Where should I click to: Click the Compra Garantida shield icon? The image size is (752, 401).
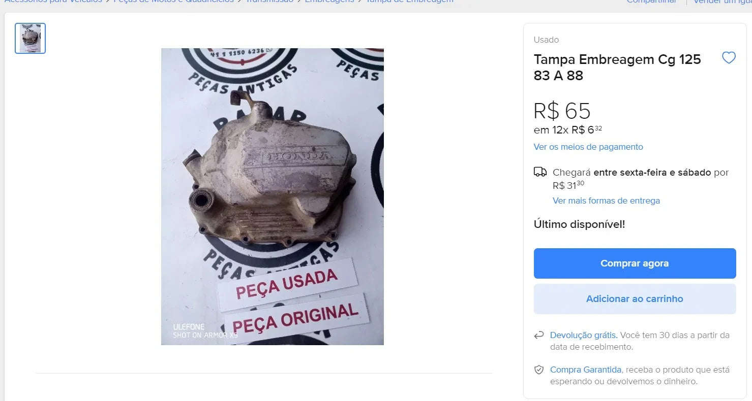539,370
